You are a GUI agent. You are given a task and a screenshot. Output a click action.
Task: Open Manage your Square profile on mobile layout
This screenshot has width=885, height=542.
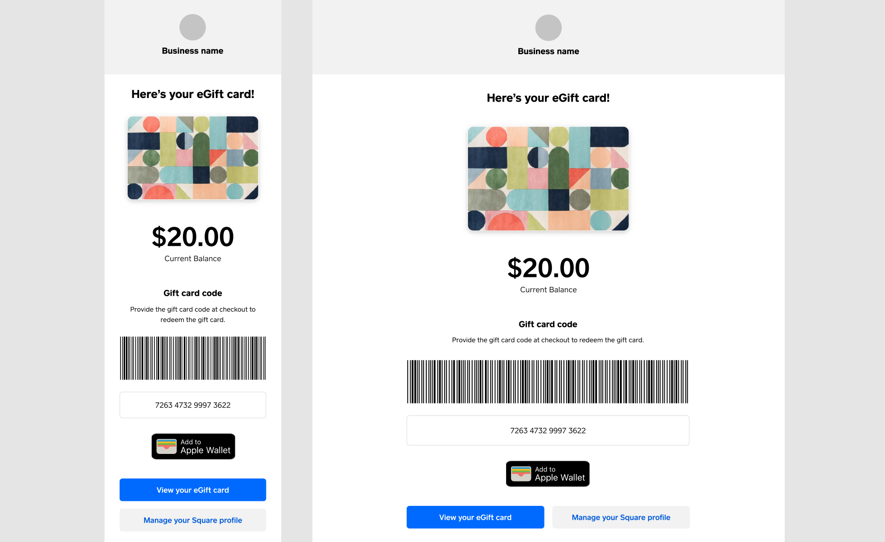click(x=192, y=520)
